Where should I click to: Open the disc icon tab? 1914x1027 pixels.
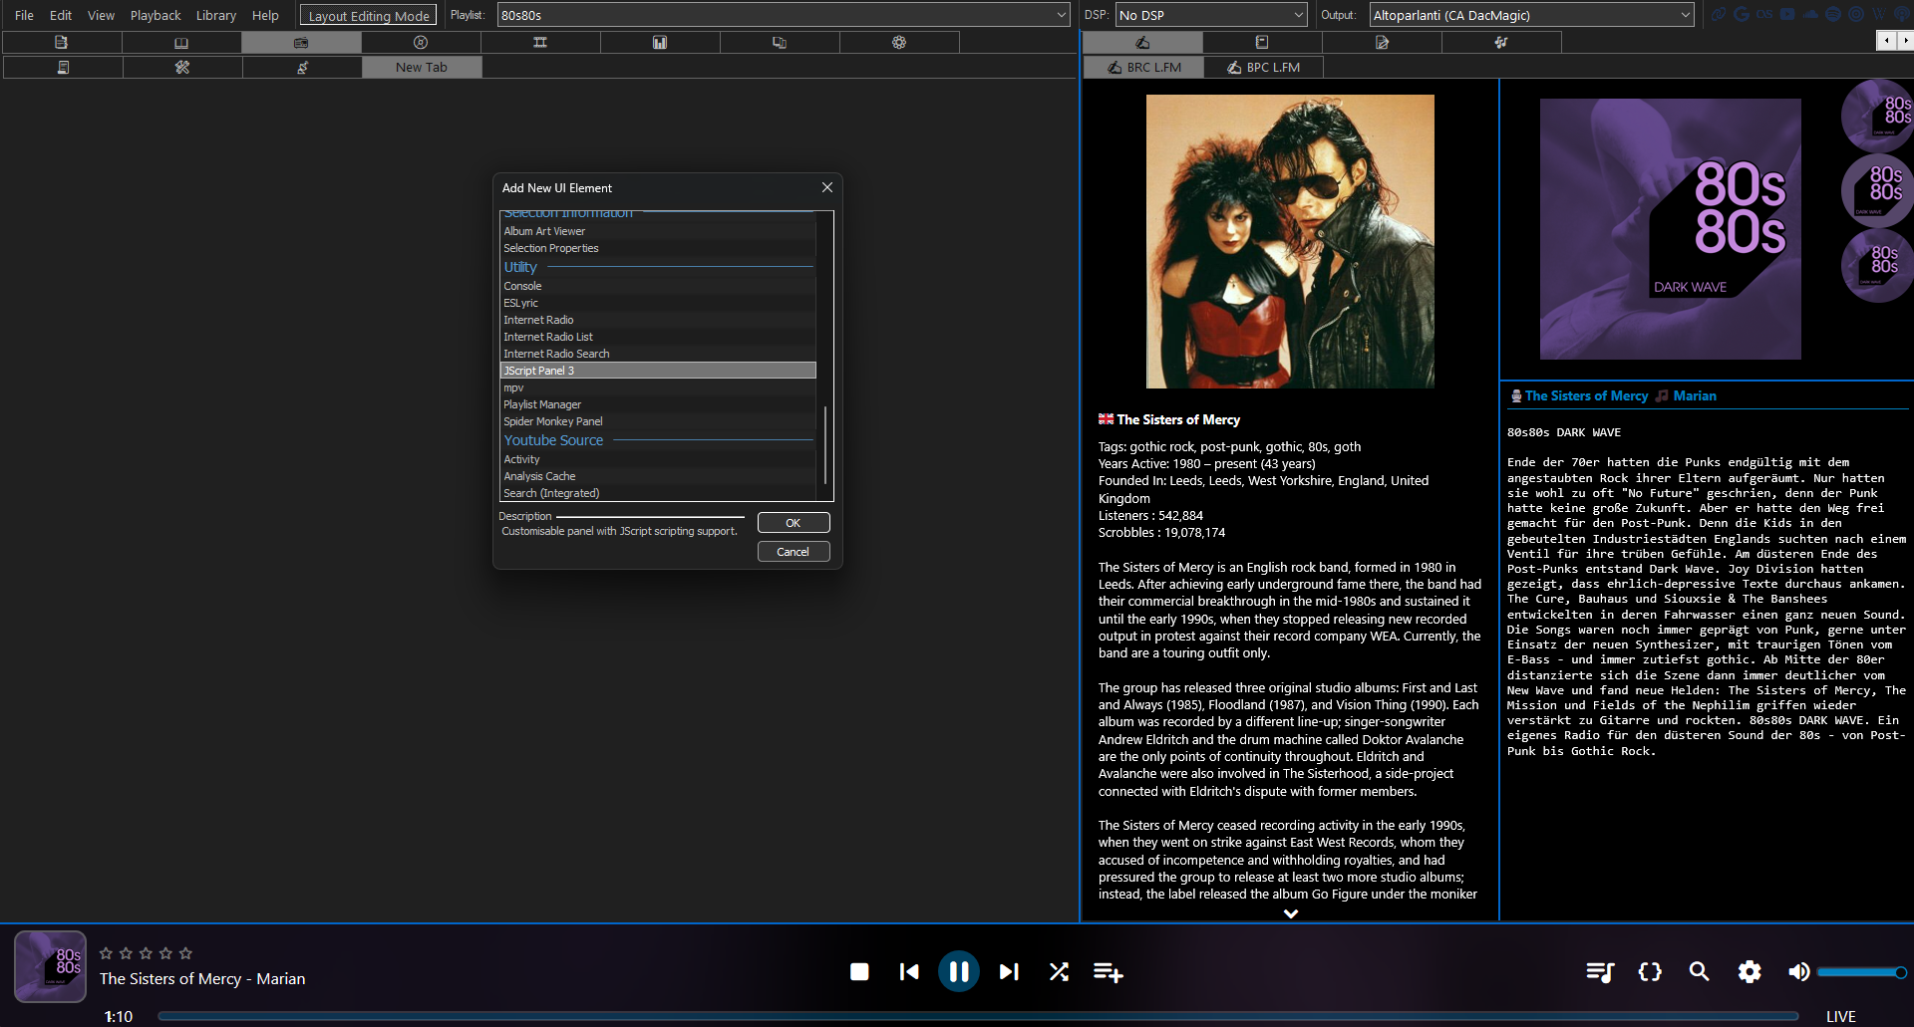pyautogui.click(x=421, y=43)
